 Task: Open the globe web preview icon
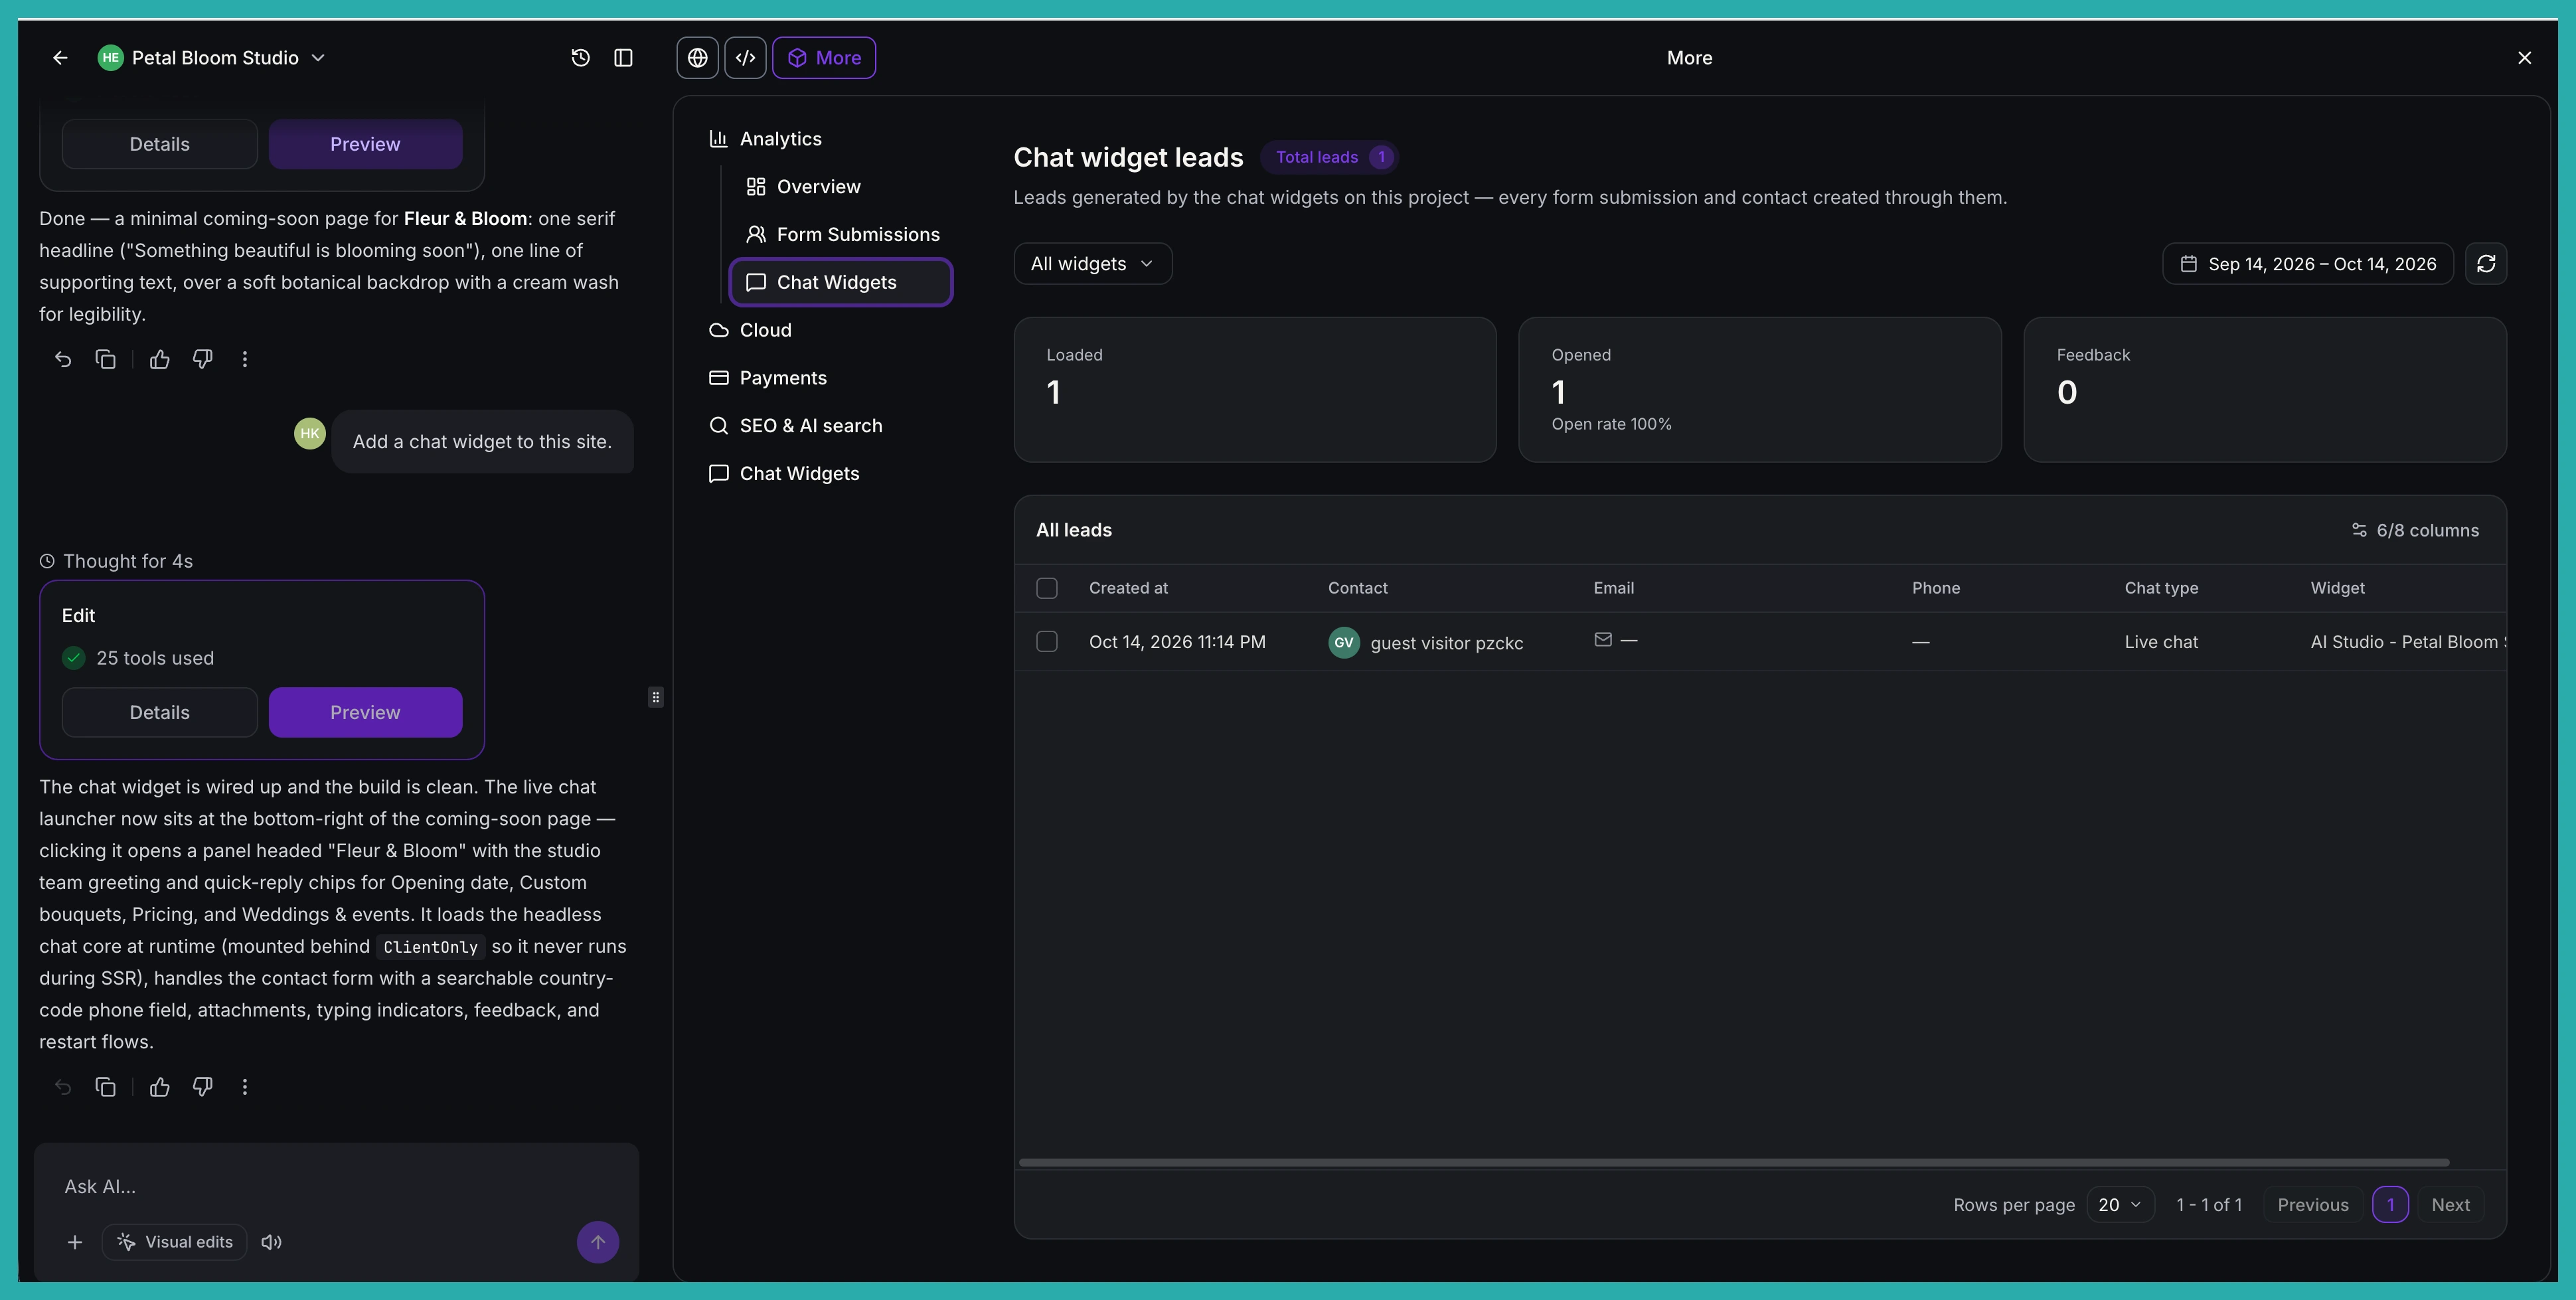coord(697,58)
